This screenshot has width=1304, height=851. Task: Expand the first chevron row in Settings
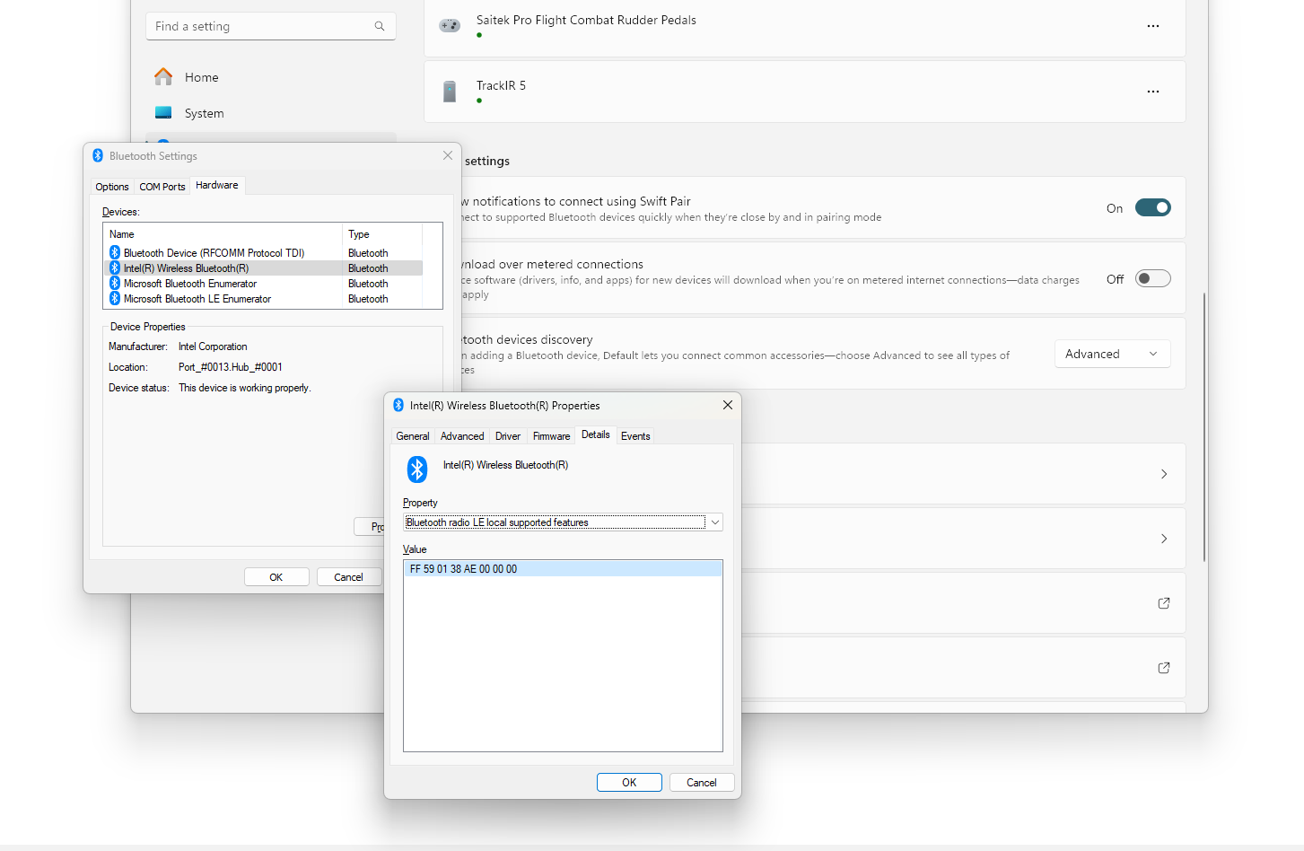pos(1164,474)
